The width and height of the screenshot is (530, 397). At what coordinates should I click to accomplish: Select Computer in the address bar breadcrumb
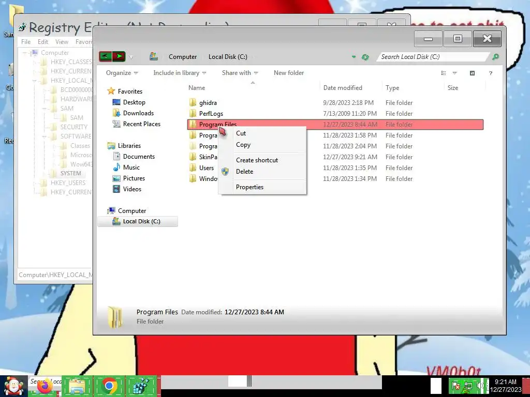pyautogui.click(x=183, y=57)
